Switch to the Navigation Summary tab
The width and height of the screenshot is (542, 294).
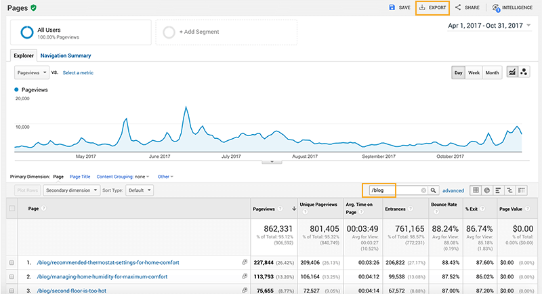[x=66, y=56]
